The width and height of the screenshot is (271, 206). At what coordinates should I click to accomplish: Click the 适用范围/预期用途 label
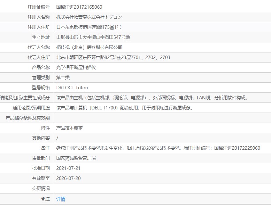31,108
